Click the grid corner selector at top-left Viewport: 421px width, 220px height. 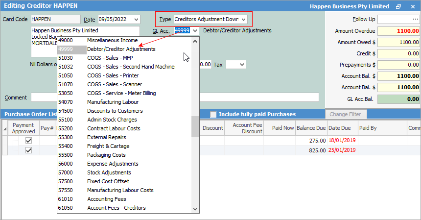coord(4,128)
